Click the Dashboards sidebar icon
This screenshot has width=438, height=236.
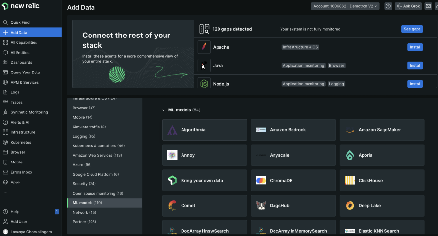5,62
